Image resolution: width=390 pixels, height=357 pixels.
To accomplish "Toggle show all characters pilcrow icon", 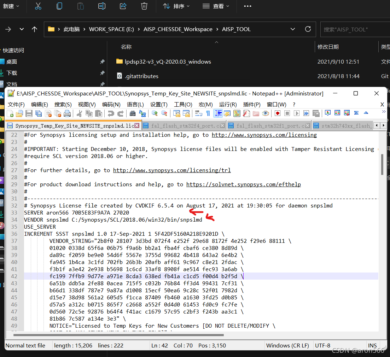I will [x=208, y=113].
